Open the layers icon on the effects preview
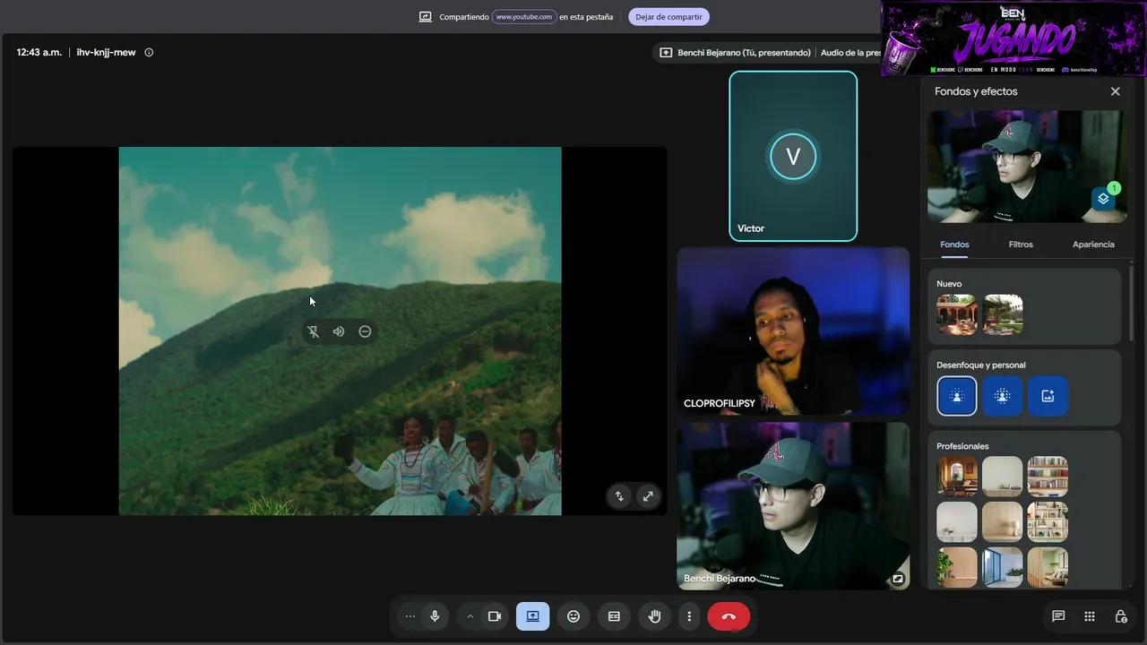The height and width of the screenshot is (645, 1147). coord(1103,199)
